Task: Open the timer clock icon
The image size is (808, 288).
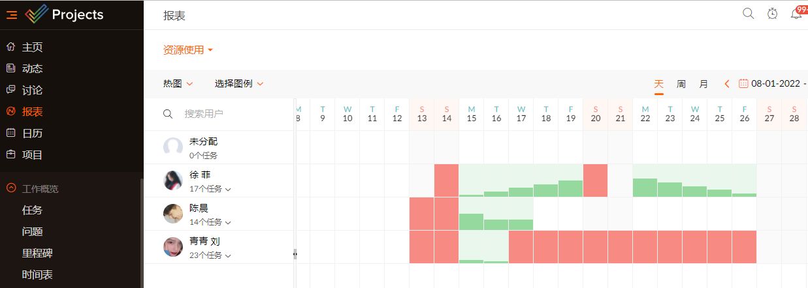Action: (x=772, y=14)
